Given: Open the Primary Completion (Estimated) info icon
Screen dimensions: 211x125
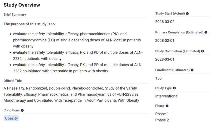Looking at the screenshot, I should 205,32.
